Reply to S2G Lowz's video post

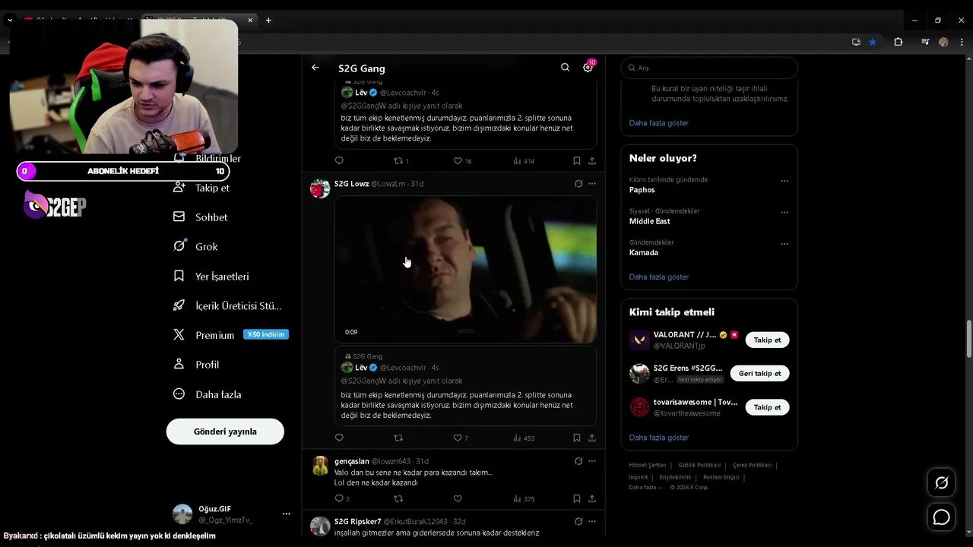tap(339, 438)
